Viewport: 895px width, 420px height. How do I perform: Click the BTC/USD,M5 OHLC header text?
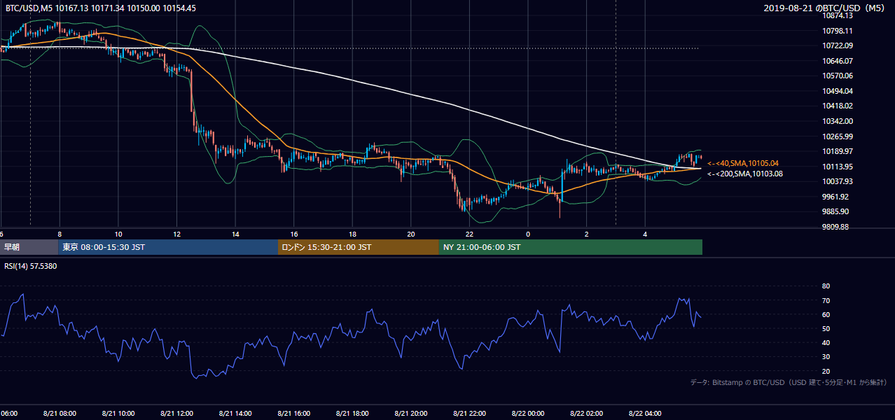[x=101, y=8]
